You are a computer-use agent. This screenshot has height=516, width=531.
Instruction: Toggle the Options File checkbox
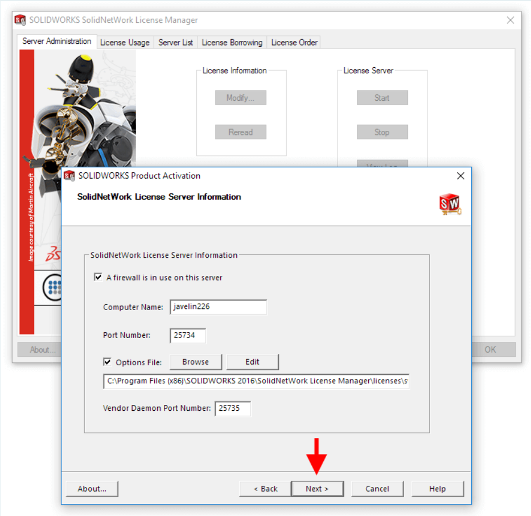(108, 362)
